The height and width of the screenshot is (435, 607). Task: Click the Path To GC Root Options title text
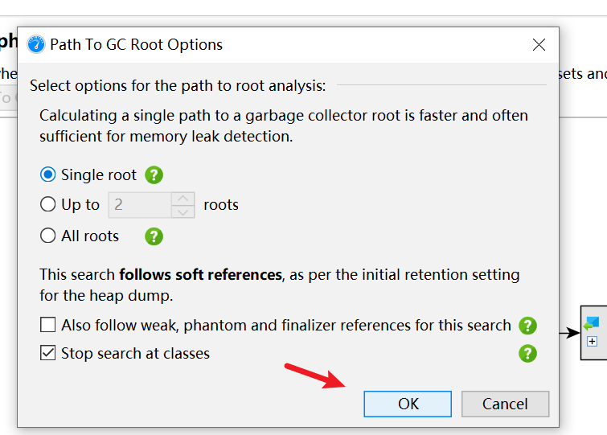[x=137, y=45]
